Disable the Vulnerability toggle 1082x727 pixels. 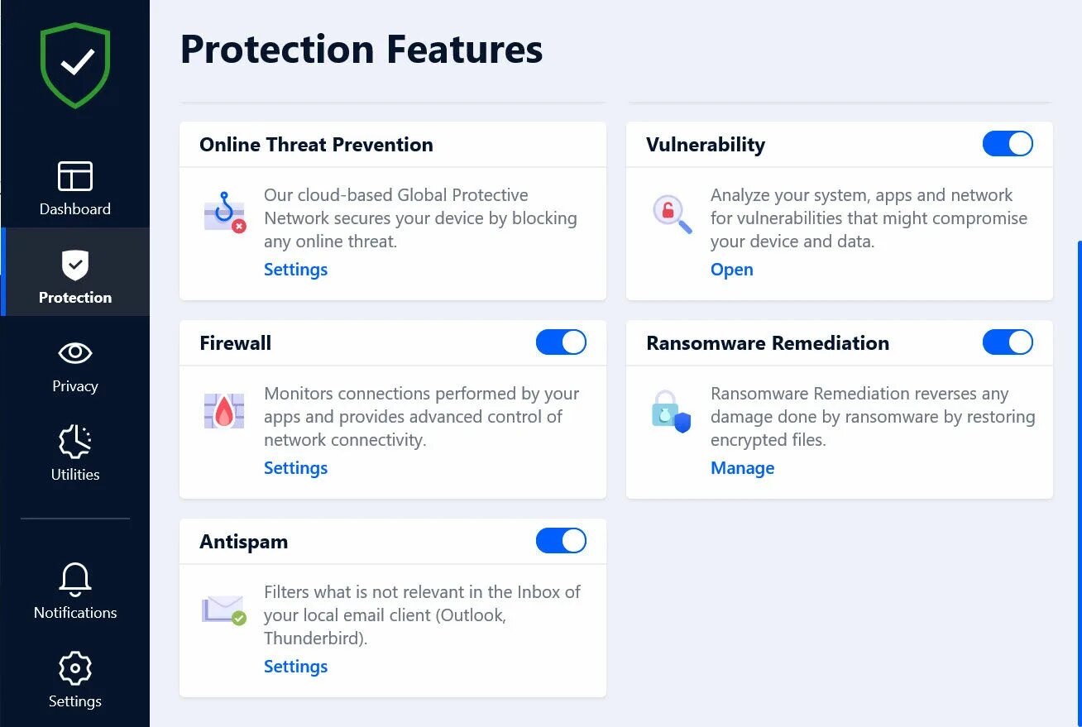[x=1008, y=144]
